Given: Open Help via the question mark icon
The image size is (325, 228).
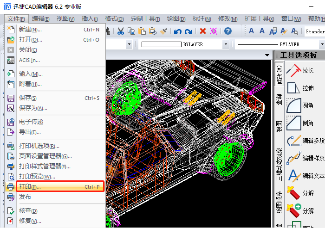Looking at the screenshot, I should pyautogui.click(x=228, y=31).
